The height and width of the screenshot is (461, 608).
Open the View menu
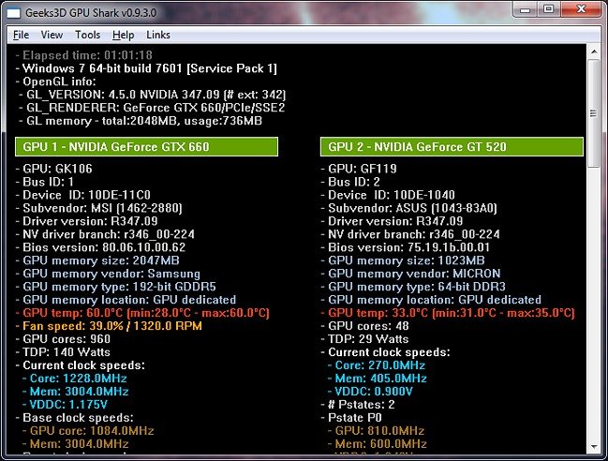tap(52, 35)
